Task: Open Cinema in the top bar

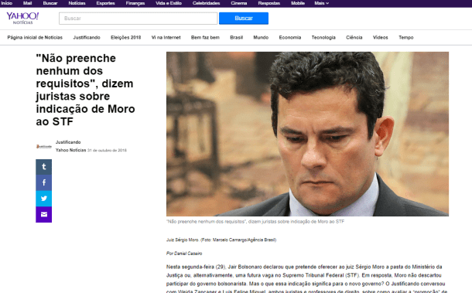Action: click(x=239, y=3)
